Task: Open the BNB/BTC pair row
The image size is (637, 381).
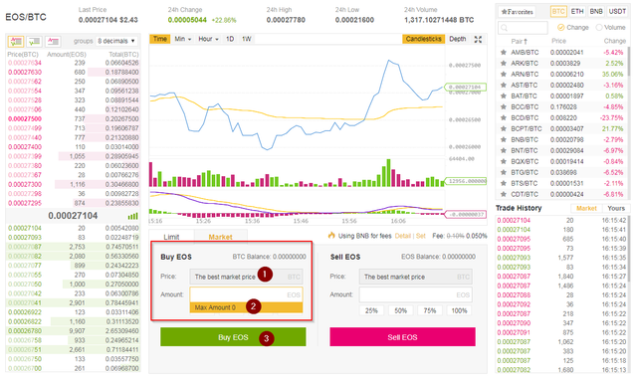Action: point(562,139)
